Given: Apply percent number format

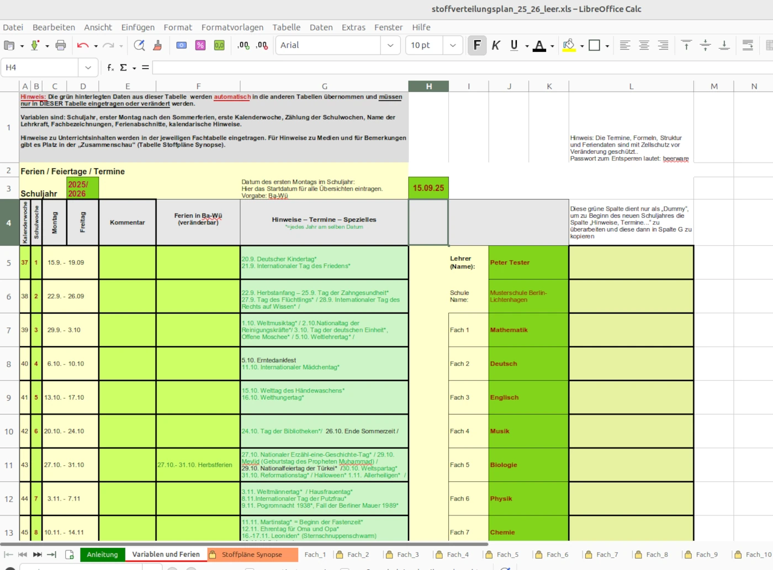Looking at the screenshot, I should 200,45.
